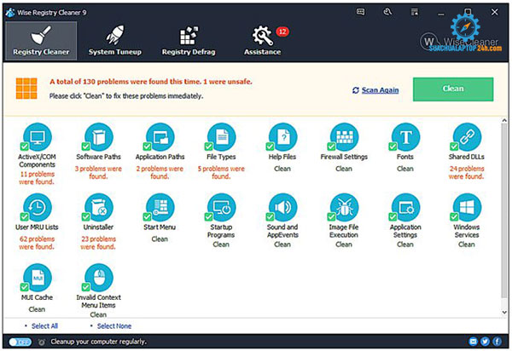
Task: Open the ActiveX/COM Components category icon
Action: coord(38,137)
